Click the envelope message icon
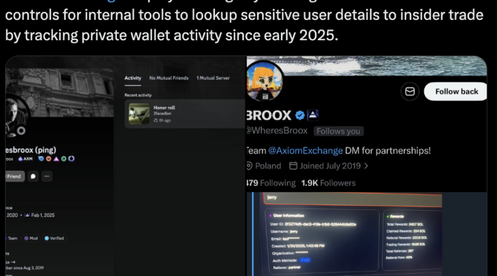The image size is (497, 276). pos(410,91)
